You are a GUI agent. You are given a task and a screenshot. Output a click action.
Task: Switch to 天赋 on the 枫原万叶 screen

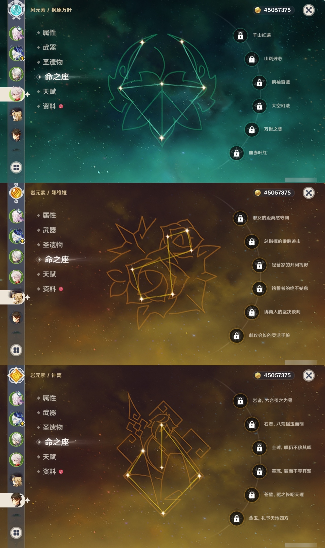point(49,92)
